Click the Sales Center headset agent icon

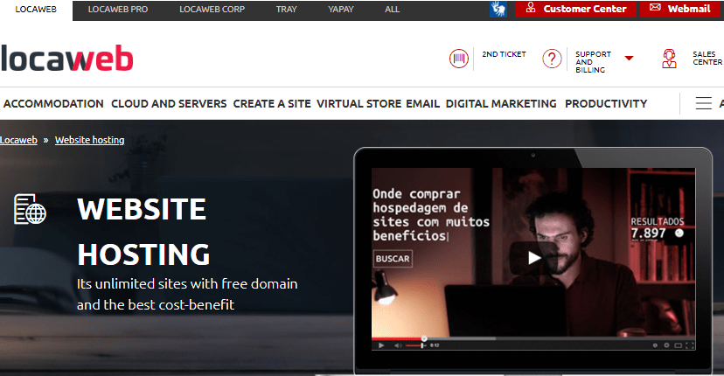coord(670,59)
